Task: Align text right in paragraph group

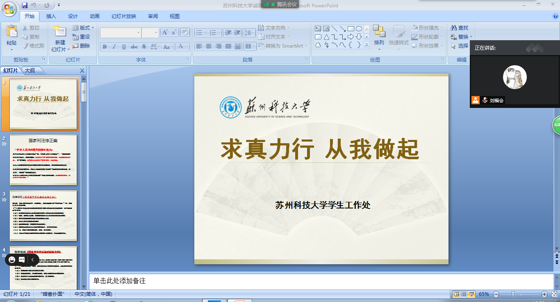Action: 218,46
